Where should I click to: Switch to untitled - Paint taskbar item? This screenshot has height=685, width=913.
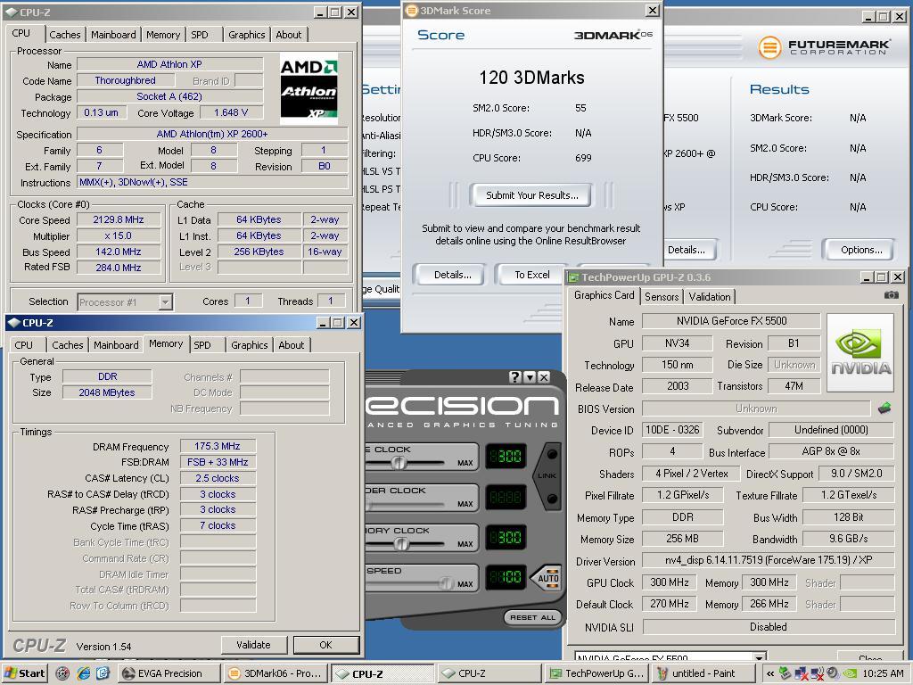pyautogui.click(x=703, y=673)
